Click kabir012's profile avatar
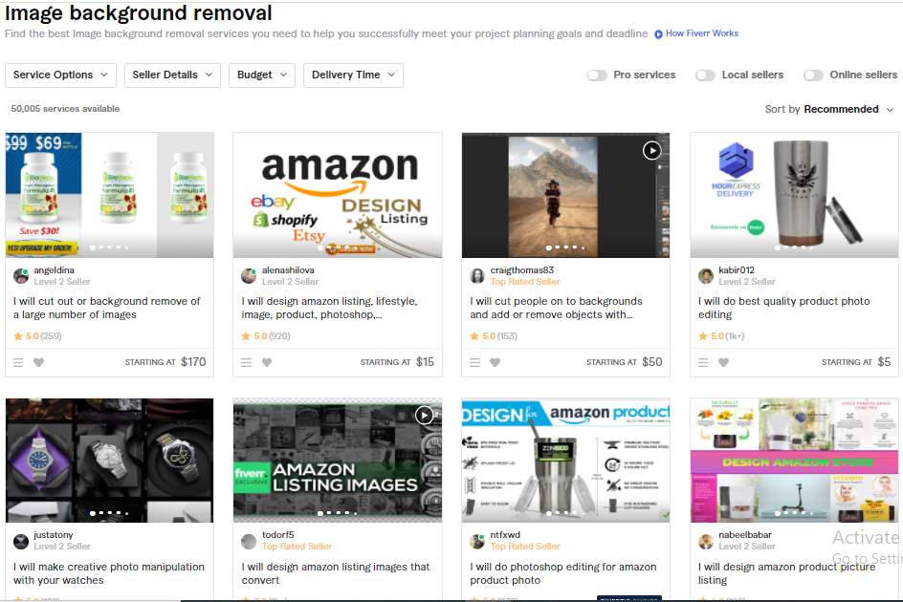 (706, 275)
